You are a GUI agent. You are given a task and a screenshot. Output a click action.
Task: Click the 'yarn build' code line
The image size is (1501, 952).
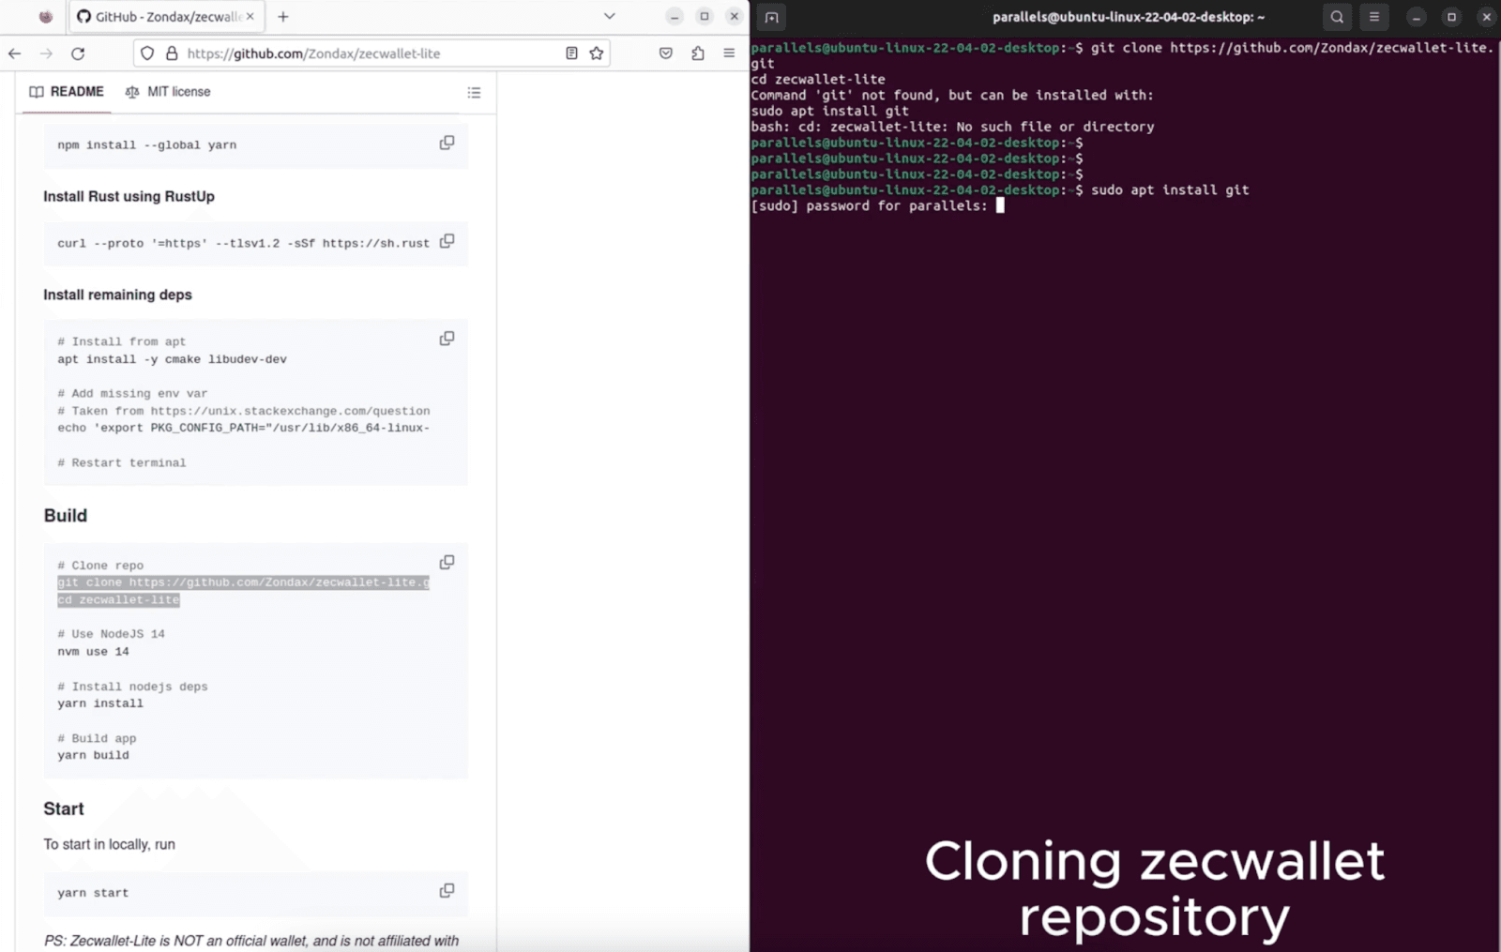(93, 755)
